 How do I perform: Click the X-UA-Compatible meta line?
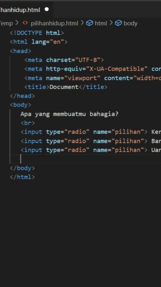[x=93, y=69]
